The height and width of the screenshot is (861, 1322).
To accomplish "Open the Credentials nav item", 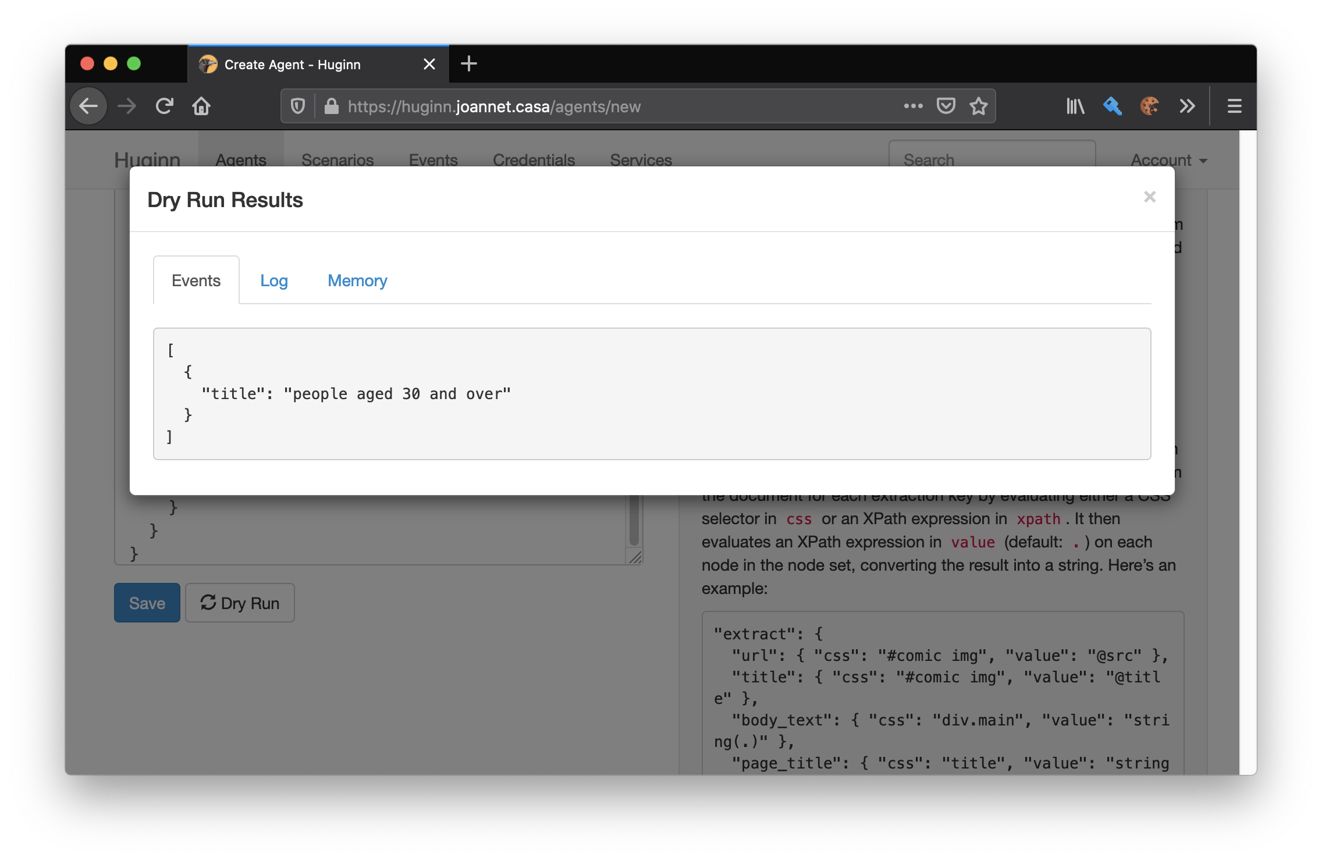I will tap(534, 159).
